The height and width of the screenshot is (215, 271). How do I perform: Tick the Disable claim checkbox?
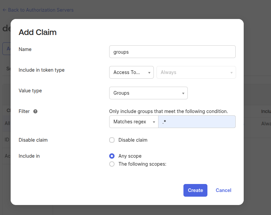(x=112, y=140)
